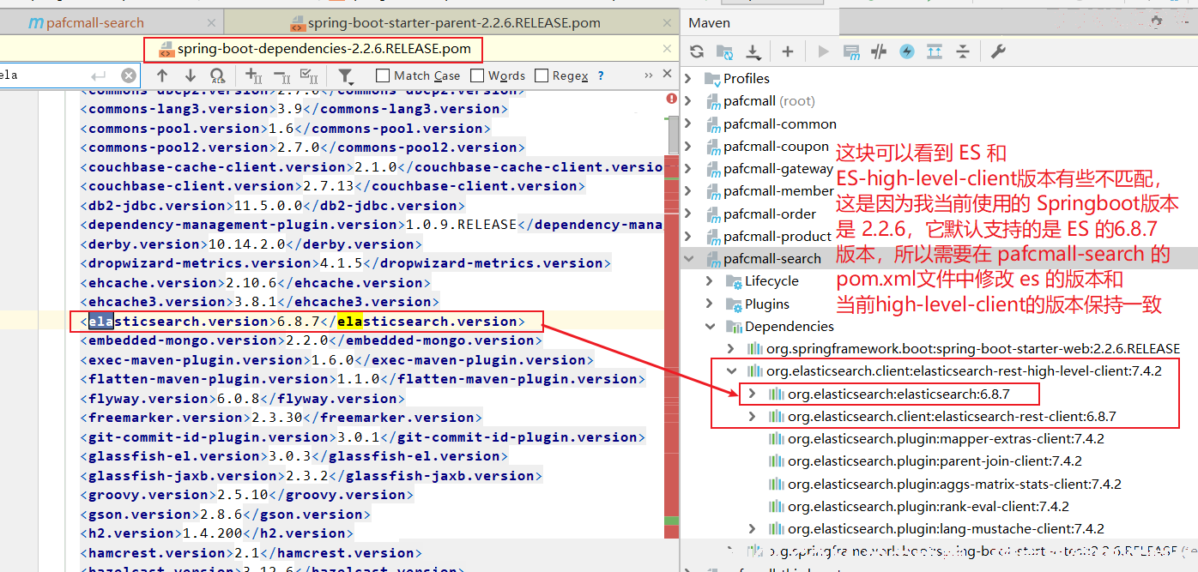Image resolution: width=1198 pixels, height=572 pixels.
Task: Expand Plugins node
Action: (710, 304)
